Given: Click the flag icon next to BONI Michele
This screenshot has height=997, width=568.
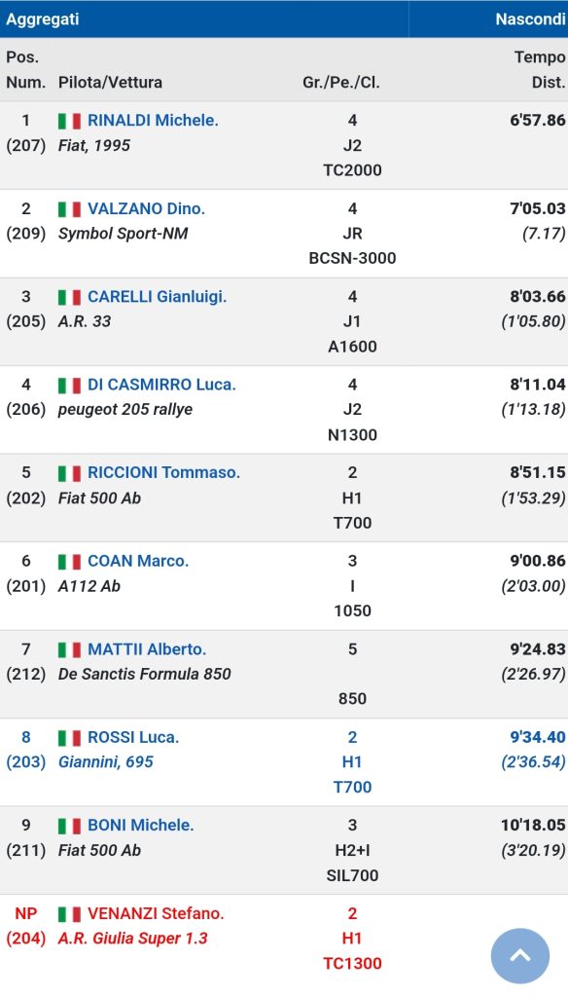Looking at the screenshot, I should [69, 826].
